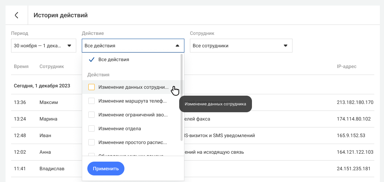
Task: Click the IP-адрес column header
Action: tap(347, 66)
